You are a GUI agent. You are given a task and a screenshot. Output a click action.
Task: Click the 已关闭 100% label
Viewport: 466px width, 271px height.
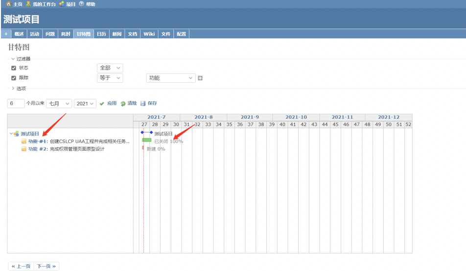[168, 141]
